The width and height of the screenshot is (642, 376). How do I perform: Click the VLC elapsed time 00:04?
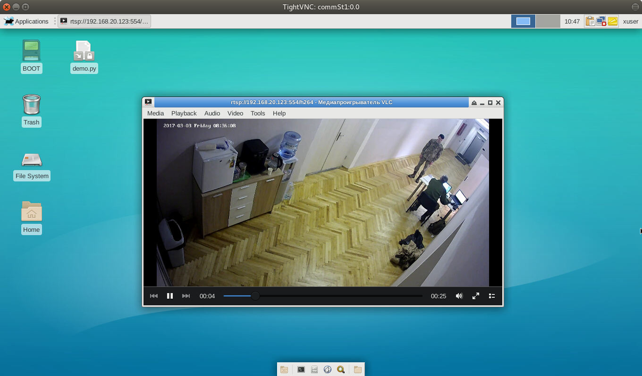(207, 296)
